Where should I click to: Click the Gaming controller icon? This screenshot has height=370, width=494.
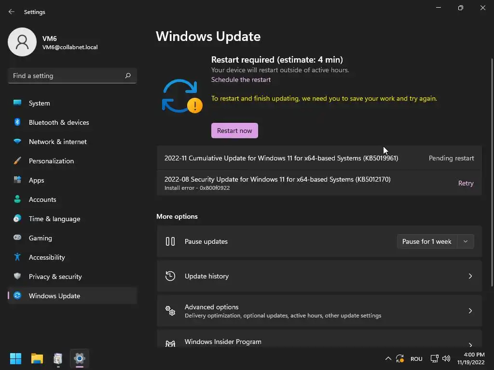point(17,238)
